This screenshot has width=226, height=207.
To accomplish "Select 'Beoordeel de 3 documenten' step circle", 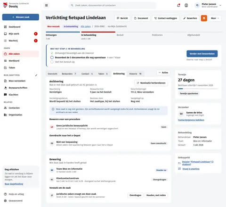I will tap(52, 58).
